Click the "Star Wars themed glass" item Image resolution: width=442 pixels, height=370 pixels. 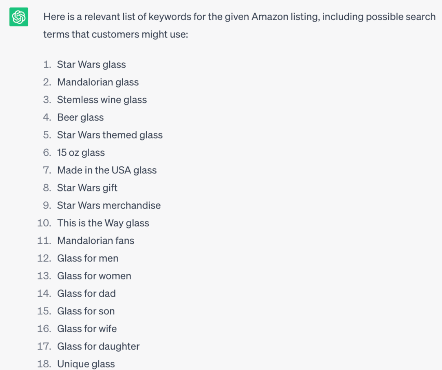coord(110,135)
